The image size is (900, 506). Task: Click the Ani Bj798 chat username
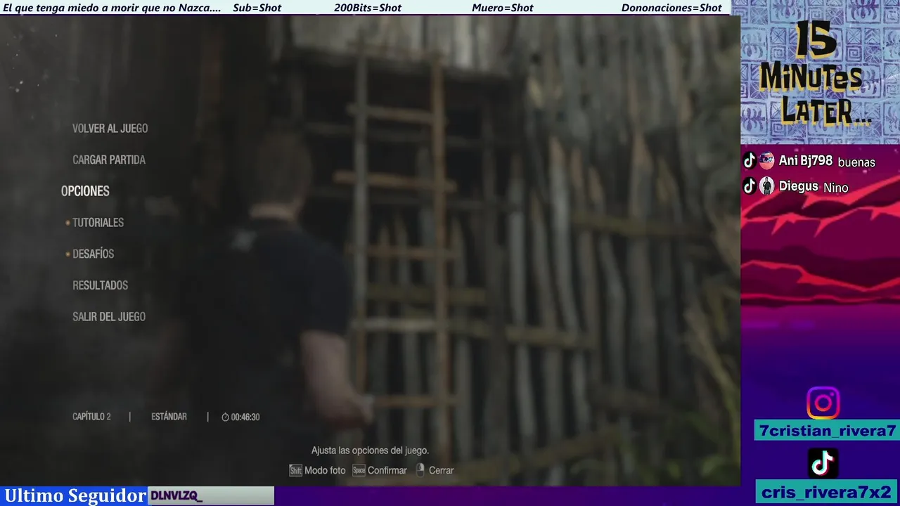(x=806, y=161)
